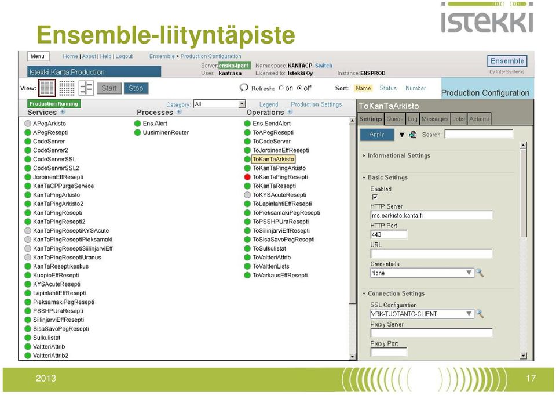Open the Category dropdown

[x=220, y=104]
